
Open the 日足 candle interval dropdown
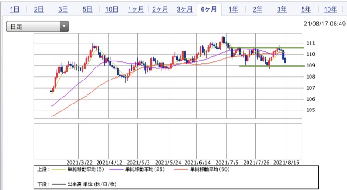pyautogui.click(x=37, y=26)
